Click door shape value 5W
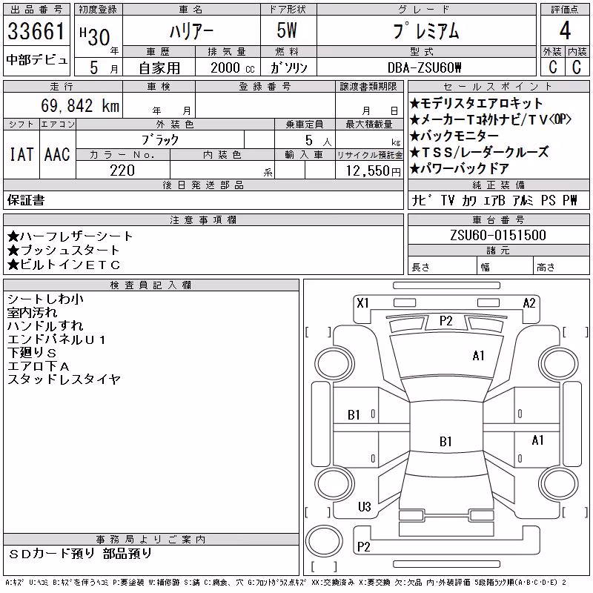Viewport: 593px width, 593px height. tap(287, 30)
